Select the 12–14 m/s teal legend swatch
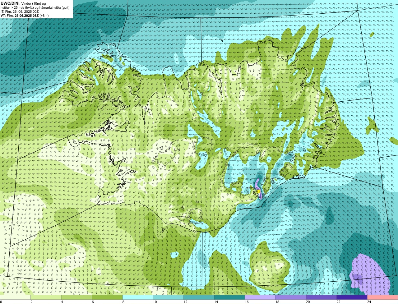The width and height of the screenshot is (398, 304). [199, 297]
